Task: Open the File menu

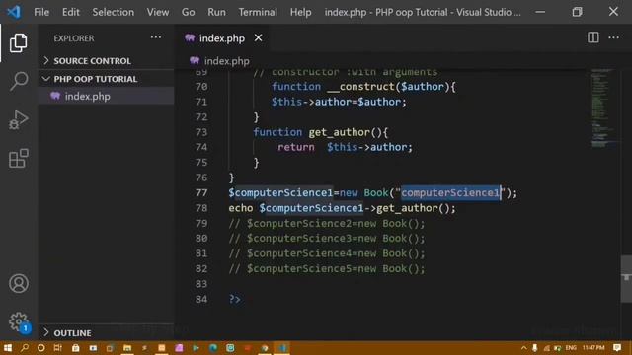Action: (41, 12)
